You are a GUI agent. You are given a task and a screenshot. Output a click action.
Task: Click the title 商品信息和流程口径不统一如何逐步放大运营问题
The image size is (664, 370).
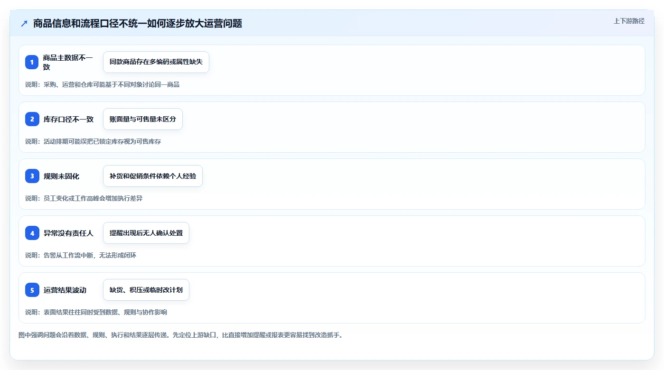[x=138, y=24]
